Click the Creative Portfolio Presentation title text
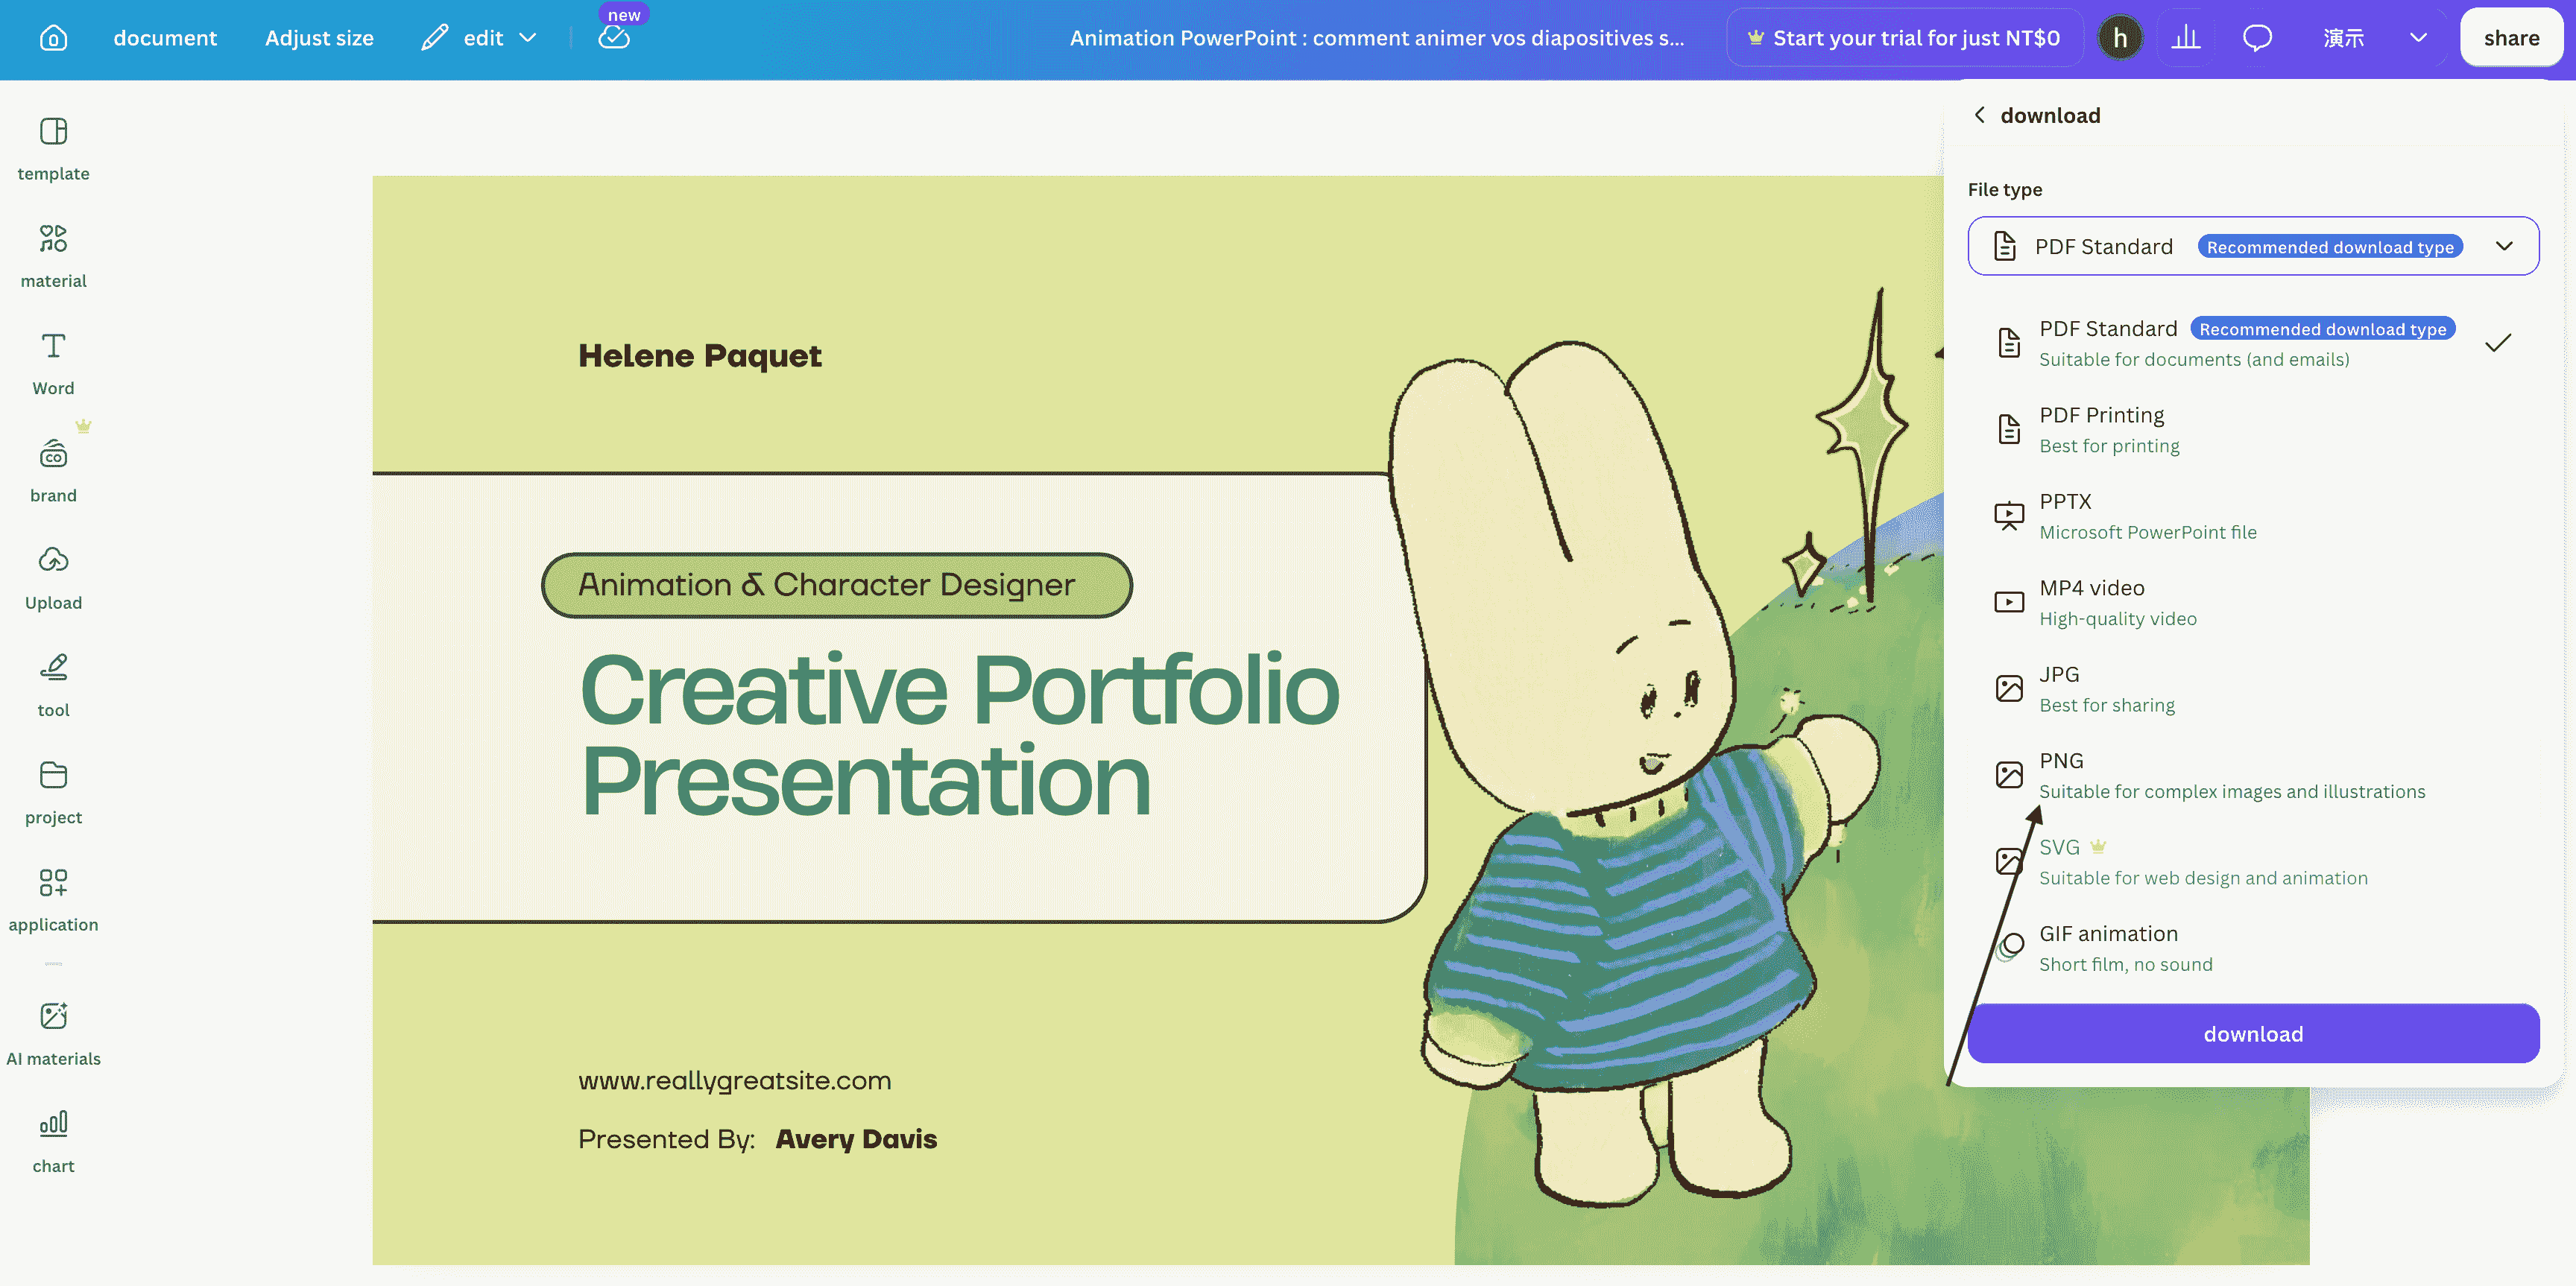The height and width of the screenshot is (1286, 2576). (959, 735)
